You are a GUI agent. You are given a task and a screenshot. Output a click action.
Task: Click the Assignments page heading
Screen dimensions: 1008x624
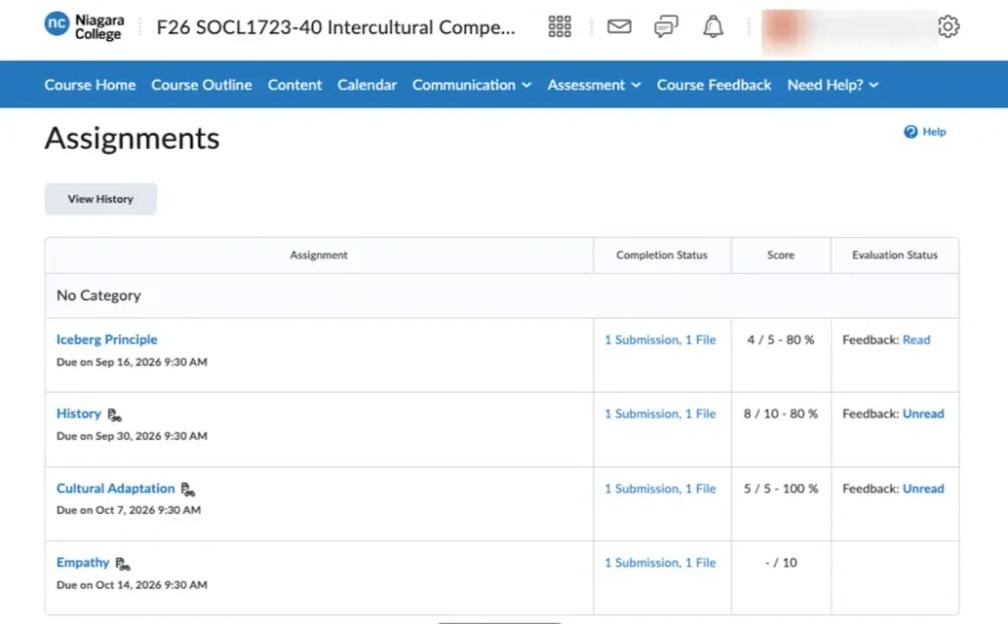[x=132, y=138]
